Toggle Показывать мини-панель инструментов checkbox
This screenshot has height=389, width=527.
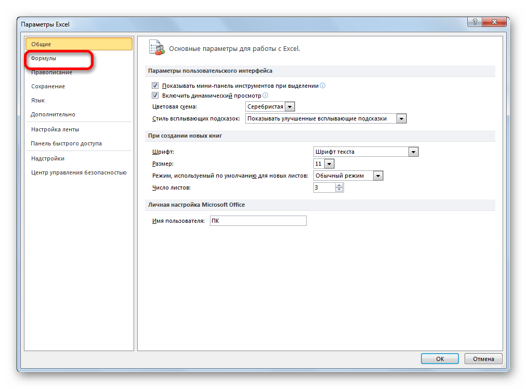pyautogui.click(x=155, y=86)
